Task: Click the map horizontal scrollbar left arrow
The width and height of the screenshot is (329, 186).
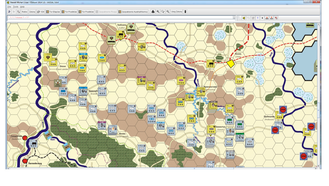Action: coord(8,168)
